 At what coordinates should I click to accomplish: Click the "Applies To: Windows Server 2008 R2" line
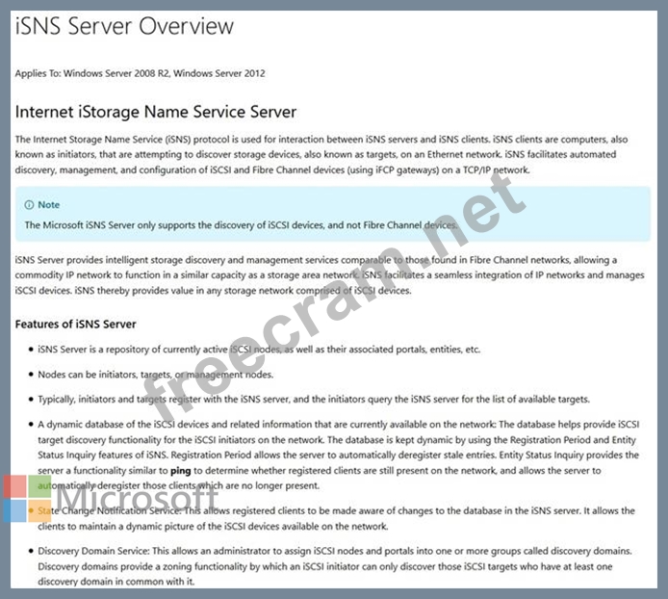coord(141,73)
